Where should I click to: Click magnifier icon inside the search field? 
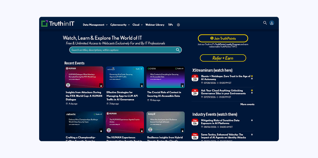coord(178,50)
